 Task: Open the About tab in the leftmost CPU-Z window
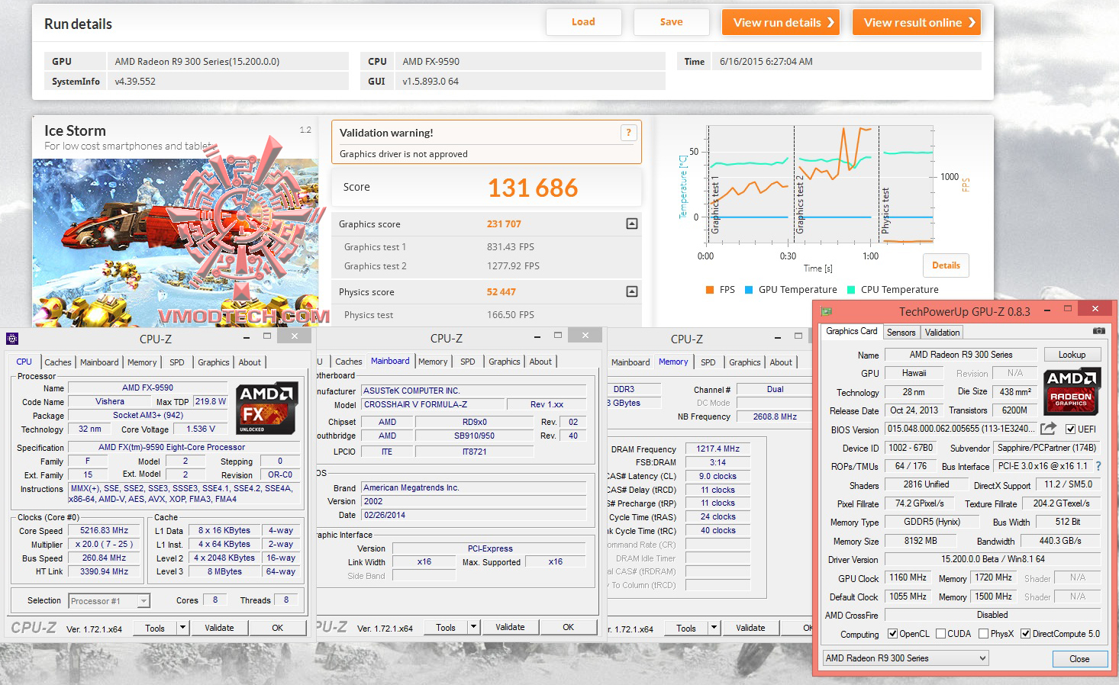[250, 362]
